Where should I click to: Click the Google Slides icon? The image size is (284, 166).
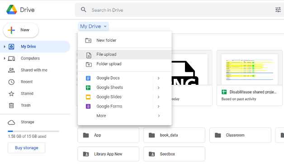pos(88,97)
